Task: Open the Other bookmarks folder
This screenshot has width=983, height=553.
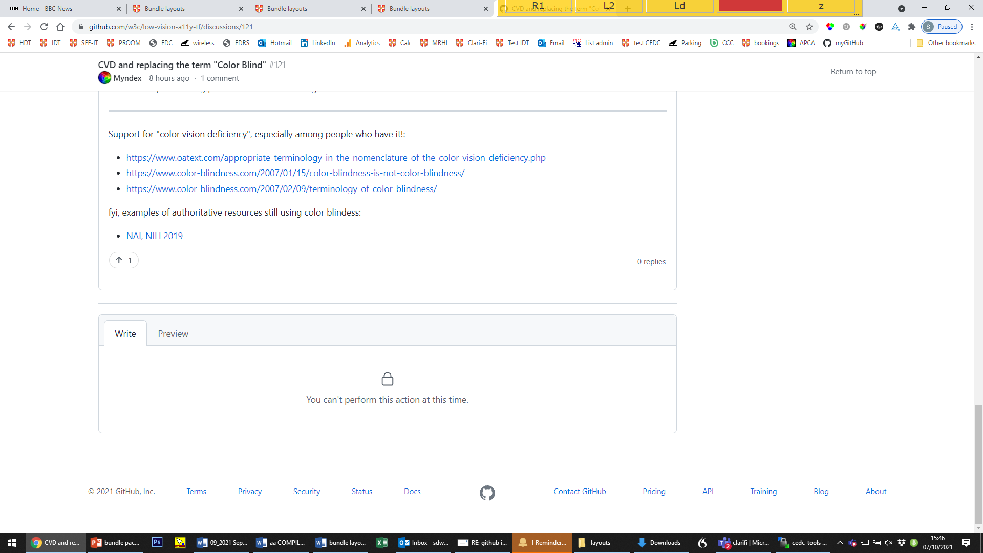Action: (x=946, y=43)
